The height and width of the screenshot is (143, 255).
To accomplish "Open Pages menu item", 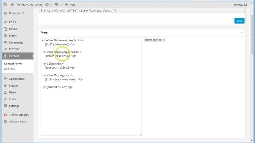I will tap(13, 36).
